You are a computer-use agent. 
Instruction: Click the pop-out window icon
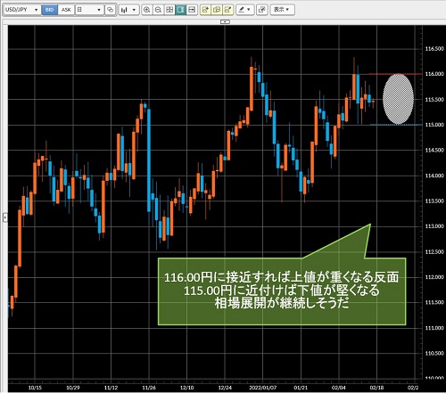click(261, 10)
